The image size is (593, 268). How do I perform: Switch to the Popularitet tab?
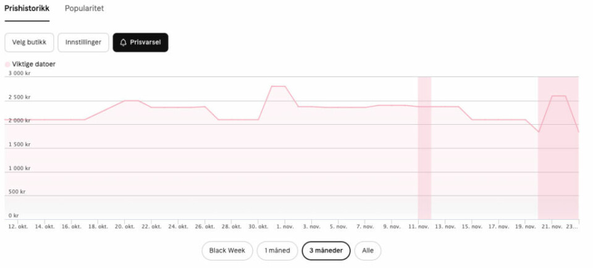pos(85,8)
